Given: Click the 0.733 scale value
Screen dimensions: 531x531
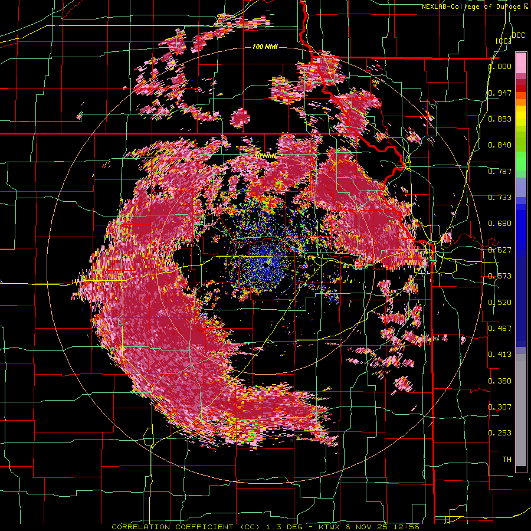Looking at the screenshot, I should pos(500,198).
